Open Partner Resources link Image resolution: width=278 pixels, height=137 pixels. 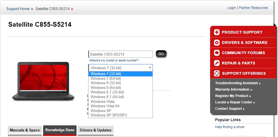tap(253, 8)
